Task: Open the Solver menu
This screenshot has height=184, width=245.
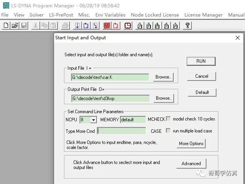Action: (x=37, y=15)
